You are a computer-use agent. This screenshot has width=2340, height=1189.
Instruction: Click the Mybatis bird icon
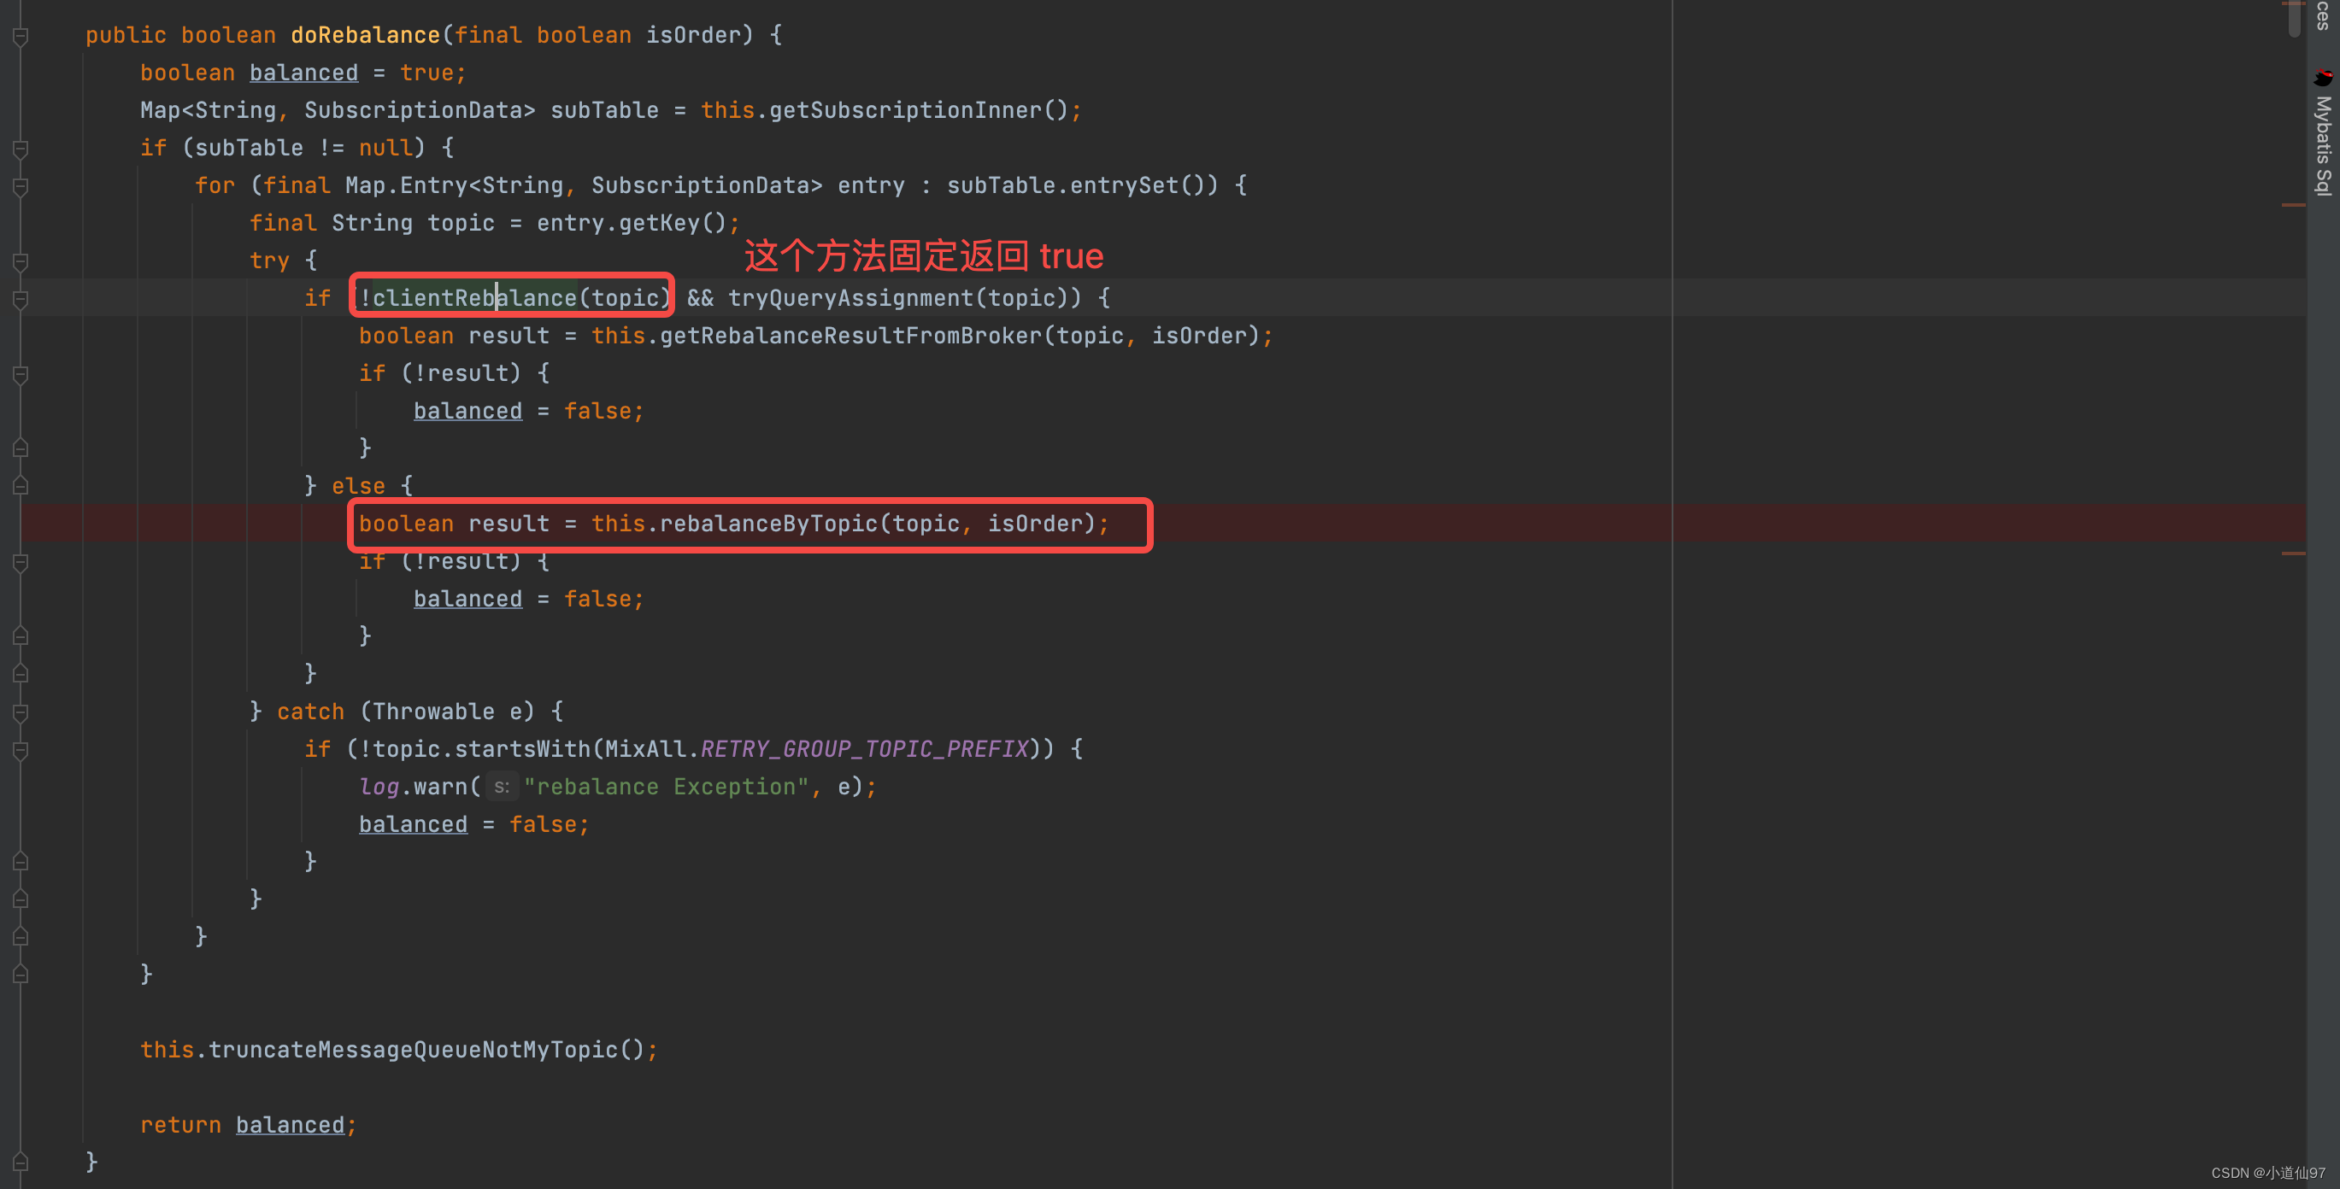coord(2323,77)
